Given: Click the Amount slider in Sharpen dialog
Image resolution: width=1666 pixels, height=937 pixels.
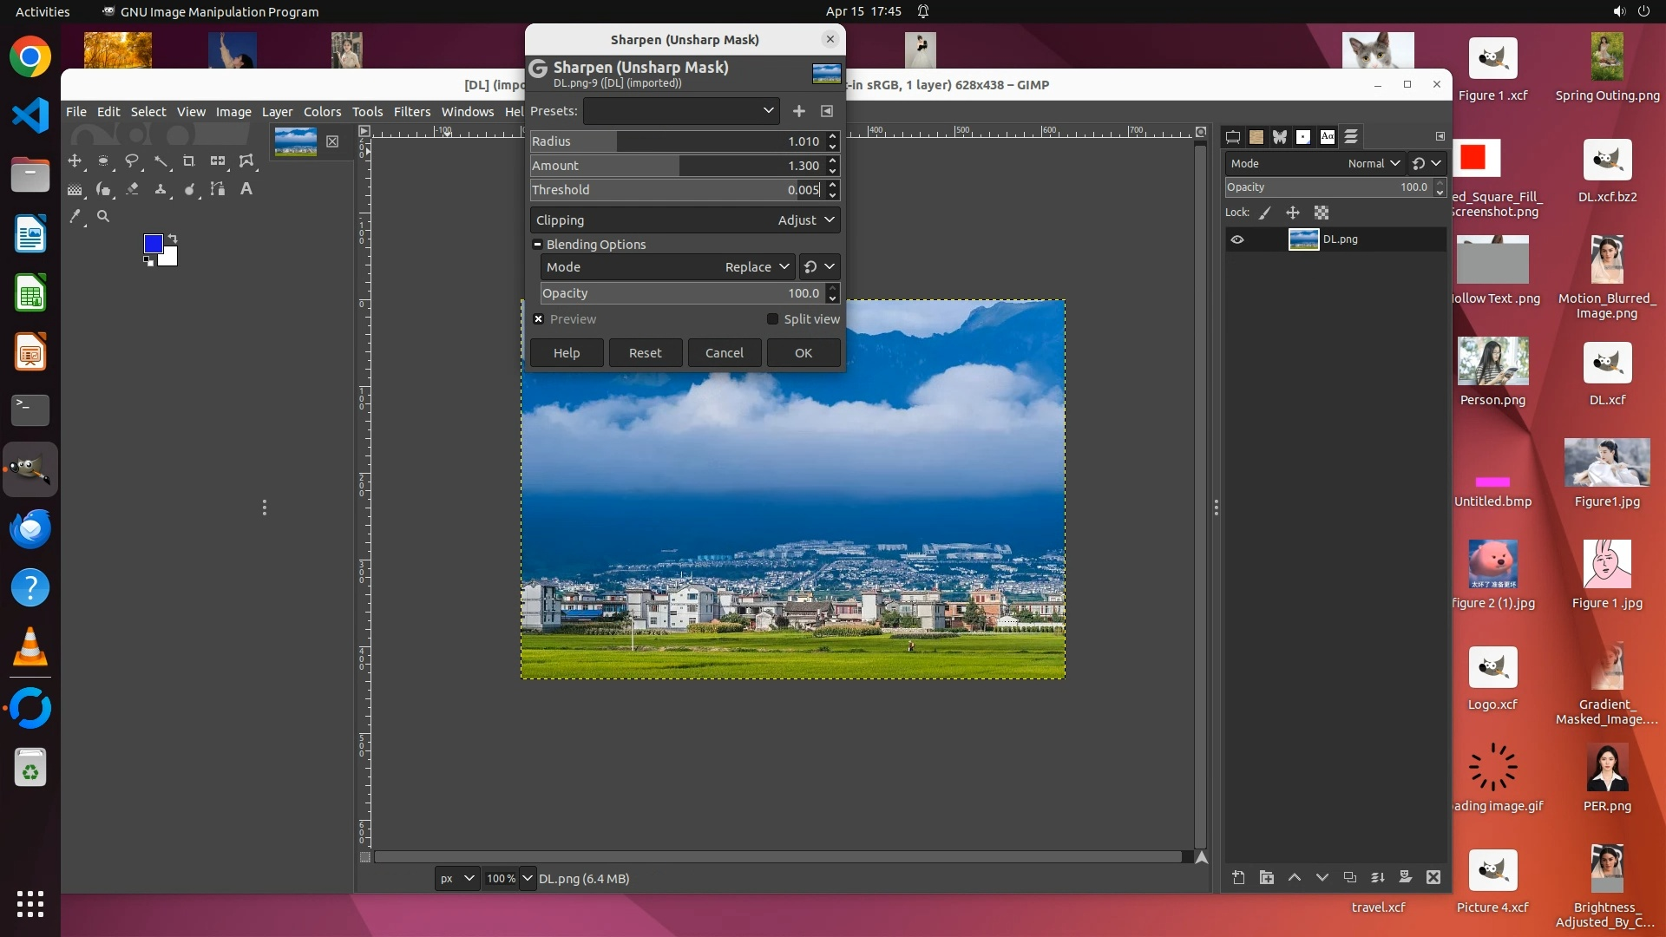Looking at the screenshot, I should (677, 166).
